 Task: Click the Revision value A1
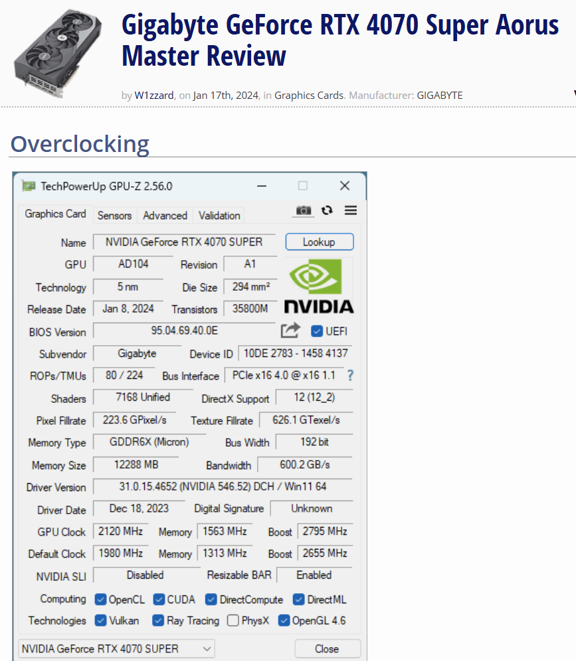pyautogui.click(x=250, y=264)
